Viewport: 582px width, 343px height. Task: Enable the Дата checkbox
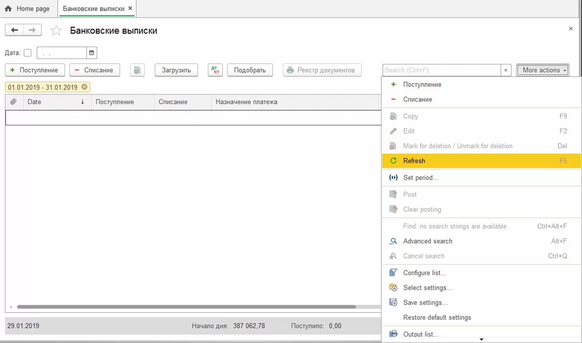28,53
